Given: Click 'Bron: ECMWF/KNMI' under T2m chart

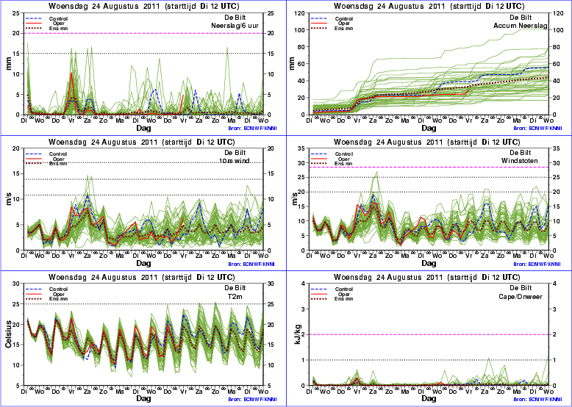Looking at the screenshot, I should tap(253, 400).
